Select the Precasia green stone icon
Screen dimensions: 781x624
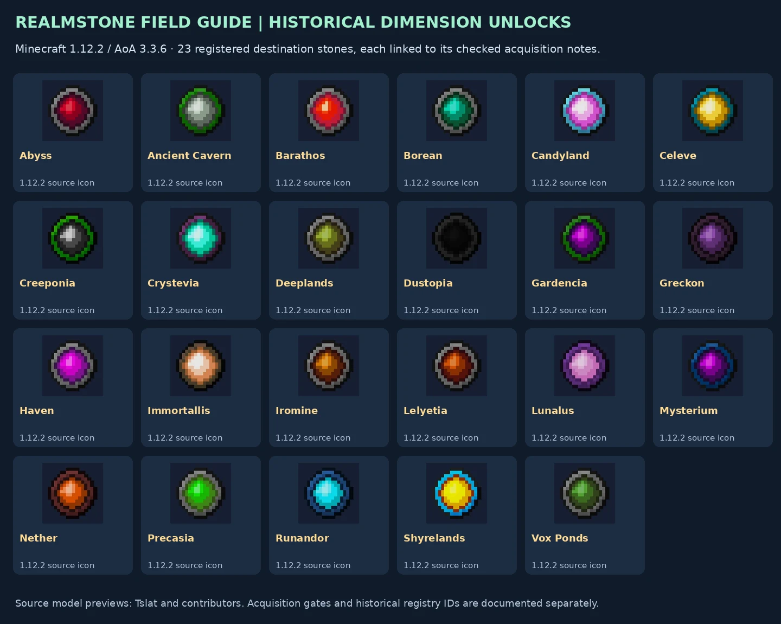click(x=201, y=493)
